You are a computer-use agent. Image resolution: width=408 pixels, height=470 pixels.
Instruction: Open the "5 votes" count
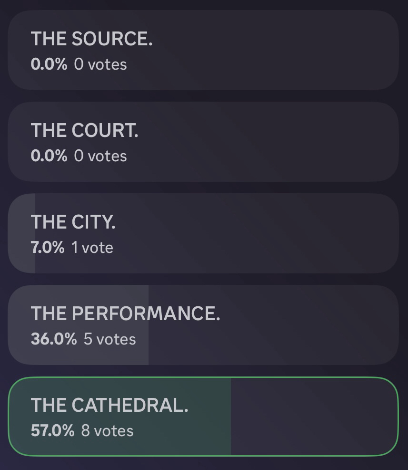(109, 339)
